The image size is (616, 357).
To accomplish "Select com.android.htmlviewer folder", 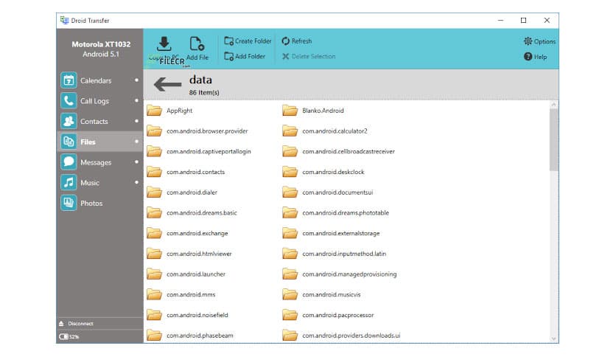I will click(x=189, y=254).
